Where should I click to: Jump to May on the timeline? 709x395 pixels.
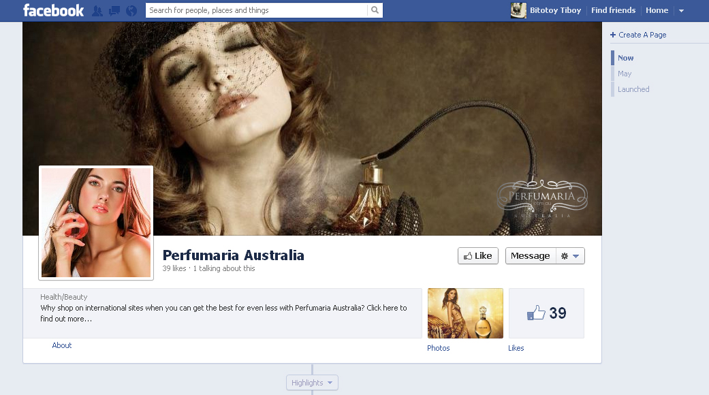(625, 74)
